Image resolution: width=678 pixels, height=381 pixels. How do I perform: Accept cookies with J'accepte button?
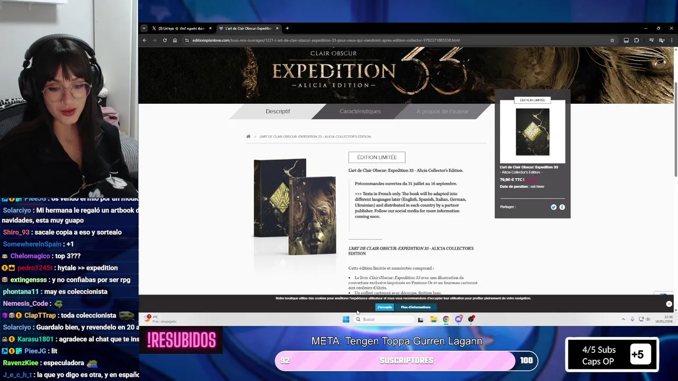[385, 307]
